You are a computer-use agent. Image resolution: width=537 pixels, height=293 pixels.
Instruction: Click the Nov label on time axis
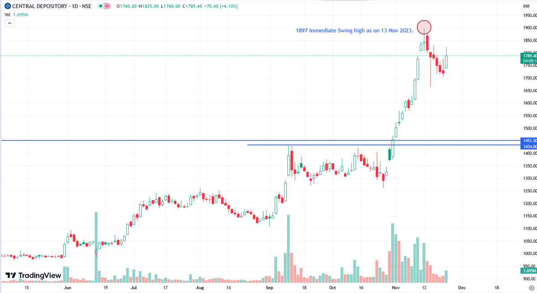[396, 288]
